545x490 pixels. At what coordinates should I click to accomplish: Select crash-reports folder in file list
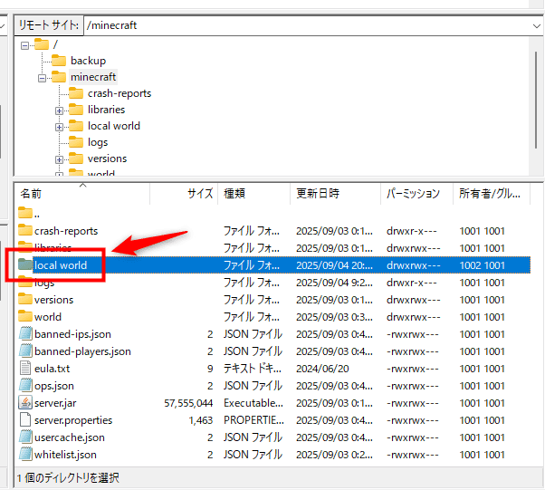tap(66, 231)
